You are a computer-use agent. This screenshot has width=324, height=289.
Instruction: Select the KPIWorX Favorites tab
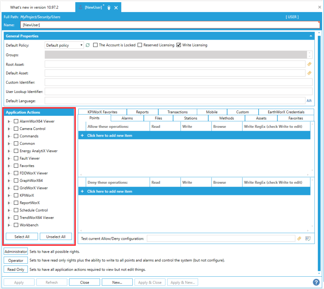click(x=102, y=112)
